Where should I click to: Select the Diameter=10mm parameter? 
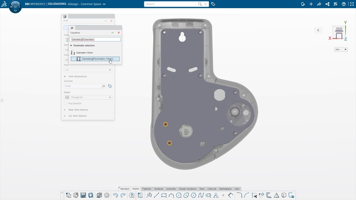tap(85, 53)
